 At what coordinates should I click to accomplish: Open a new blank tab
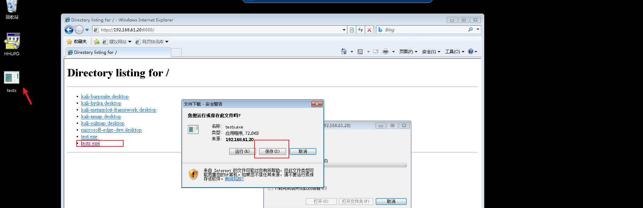pos(176,52)
